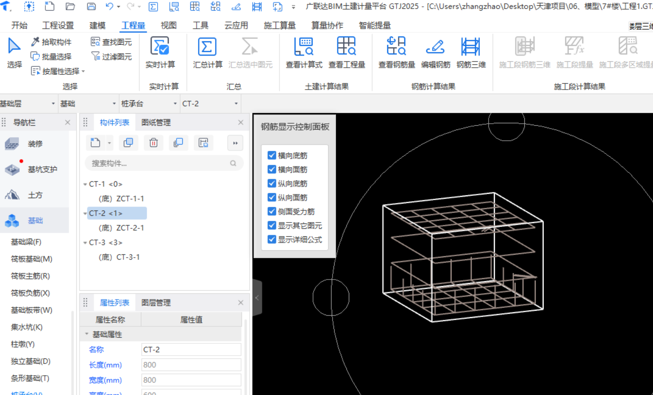Click the 拾取构件 pick component tool
Viewport: 653px width, 395px height.
pos(51,42)
